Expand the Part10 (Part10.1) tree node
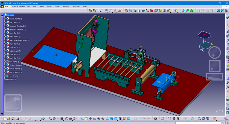229x124 pixels. [x=5, y=19]
